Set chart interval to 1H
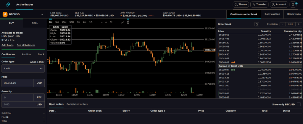303x124 pixels. pos(78,22)
